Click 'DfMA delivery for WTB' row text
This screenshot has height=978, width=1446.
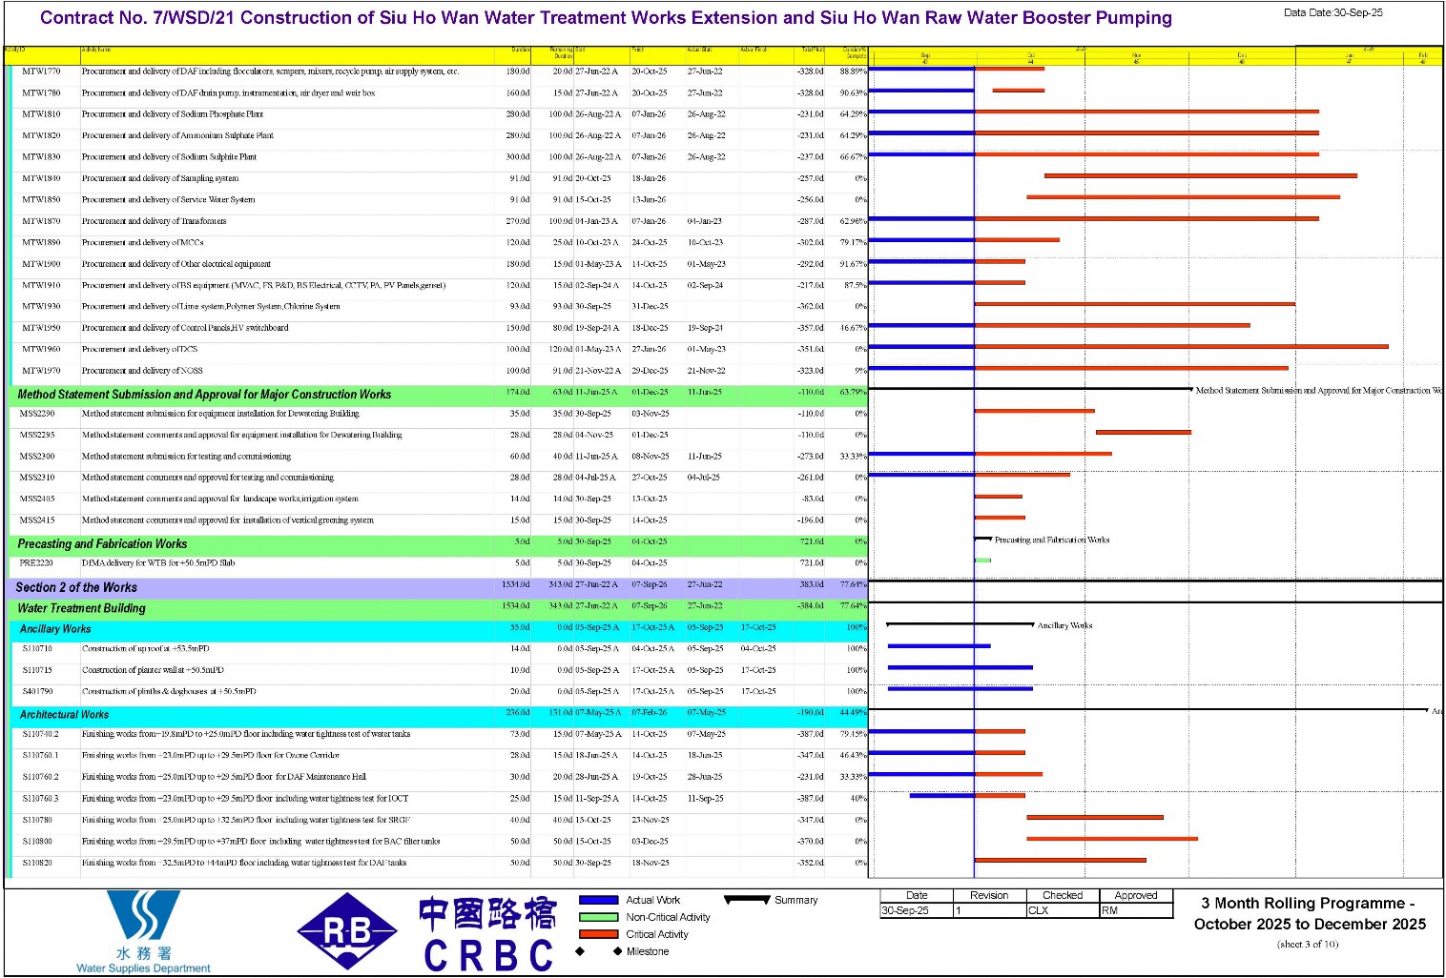[x=158, y=563]
